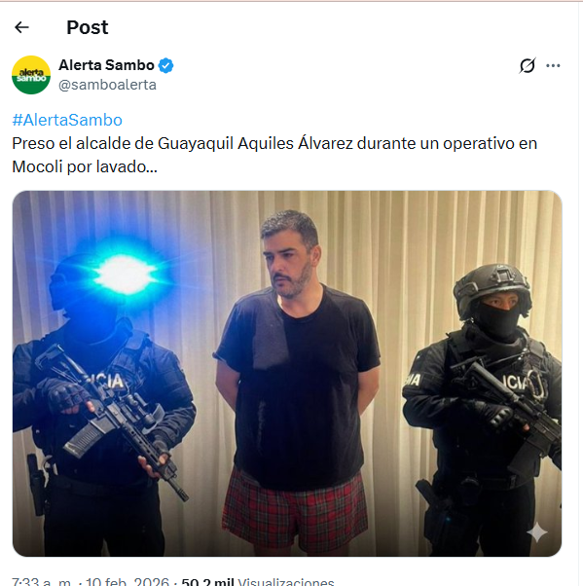This screenshot has width=583, height=586.
Task: Click the bright blue flashlight glare
Action: (126, 275)
